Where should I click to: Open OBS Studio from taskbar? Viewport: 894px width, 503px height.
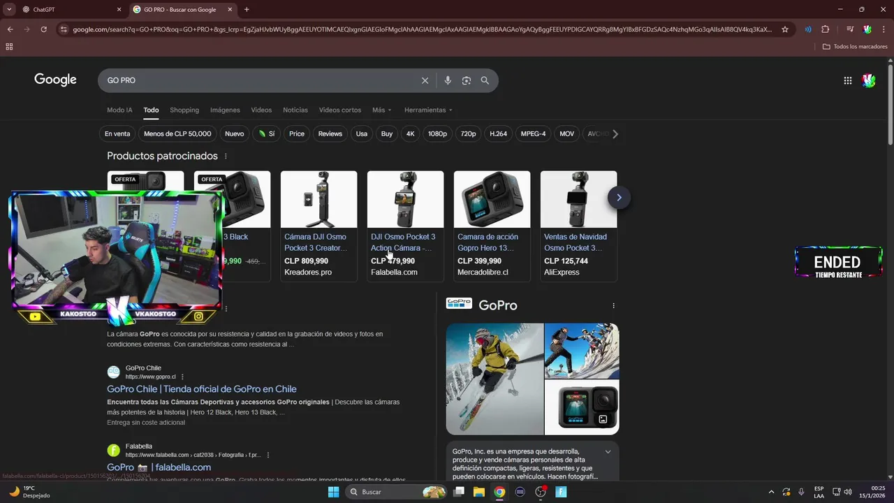click(x=541, y=492)
